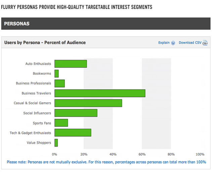Screen dimensions: 212x175
Task: Click the Business Travelers label
Action: click(36, 93)
